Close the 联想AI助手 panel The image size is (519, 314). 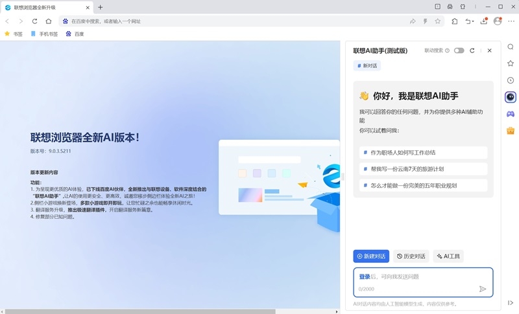[x=490, y=50]
